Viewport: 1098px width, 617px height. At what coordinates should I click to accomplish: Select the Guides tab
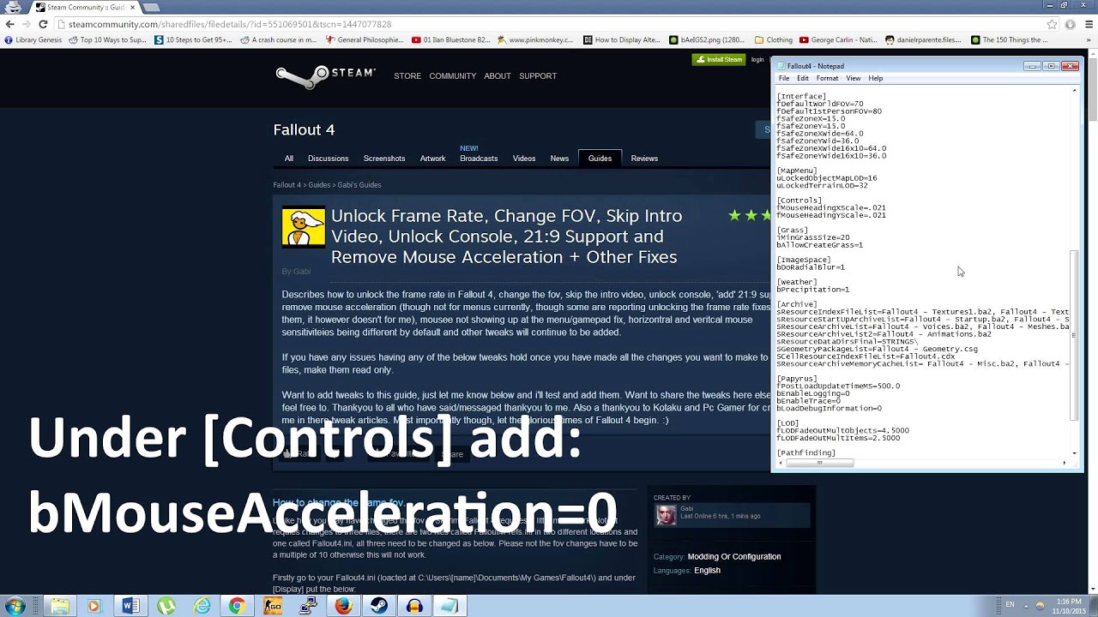click(600, 159)
